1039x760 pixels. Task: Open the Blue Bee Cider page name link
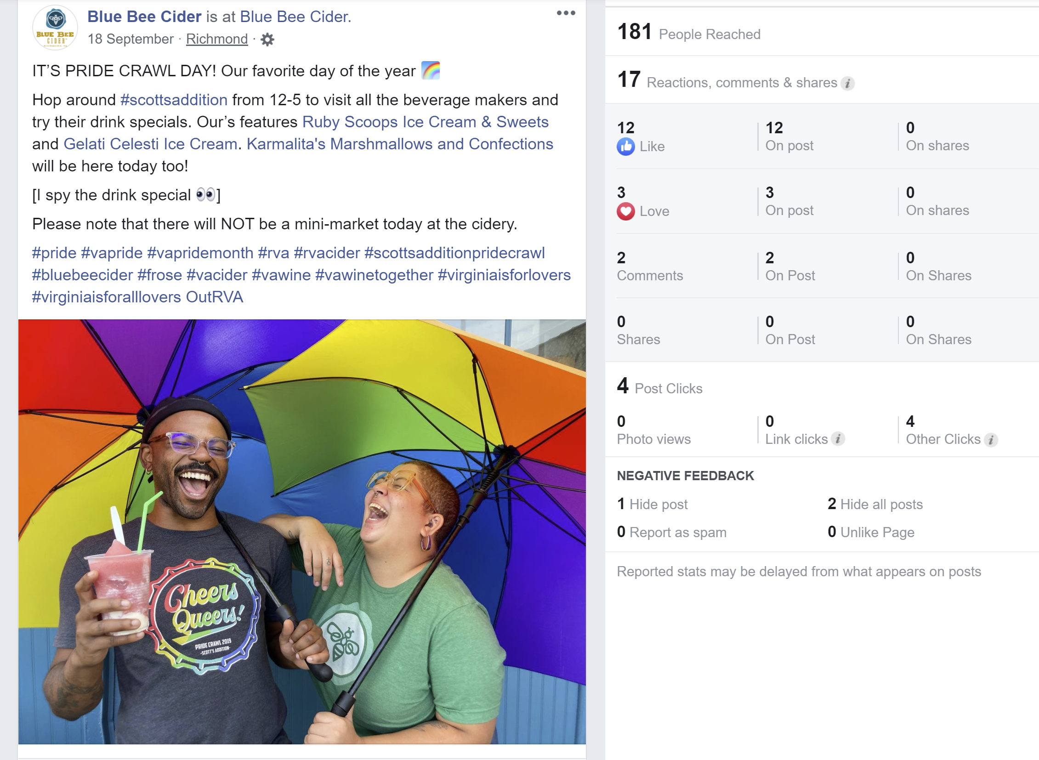coord(144,17)
